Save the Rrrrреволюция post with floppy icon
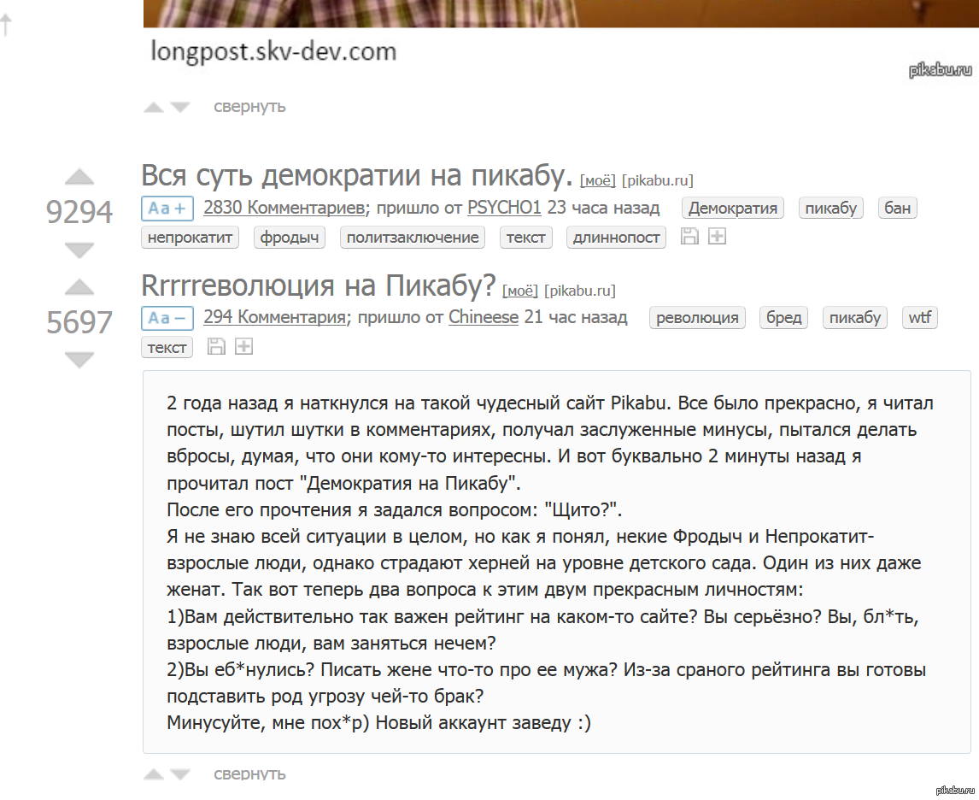 coord(216,346)
